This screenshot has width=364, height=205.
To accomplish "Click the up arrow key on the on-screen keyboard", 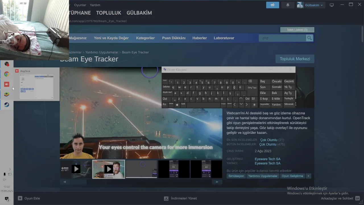I will [241, 99].
